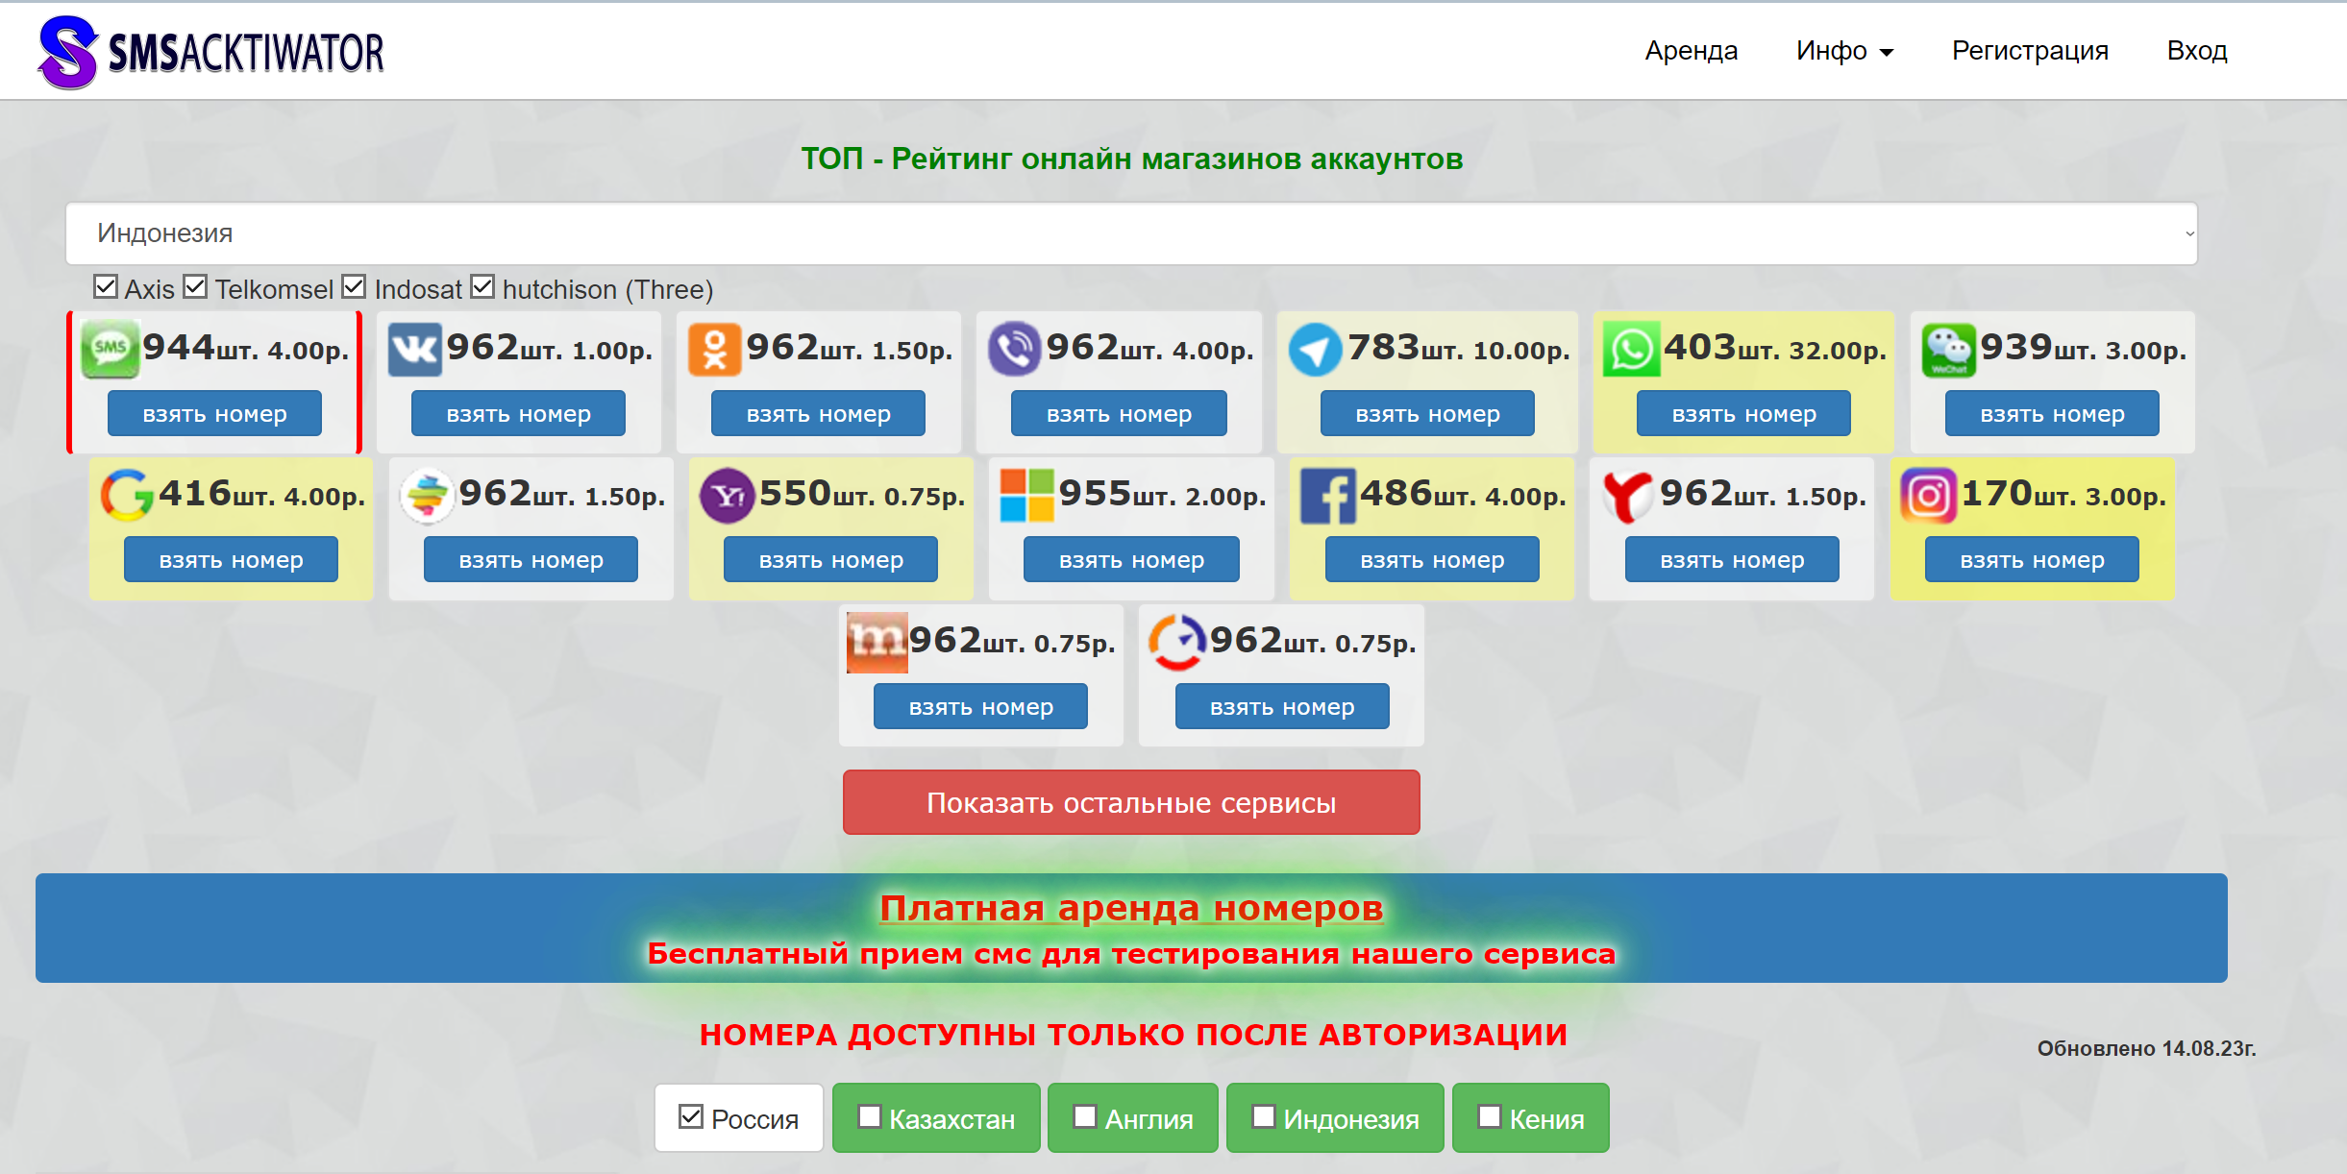Click the green SMS service icon

pos(110,348)
